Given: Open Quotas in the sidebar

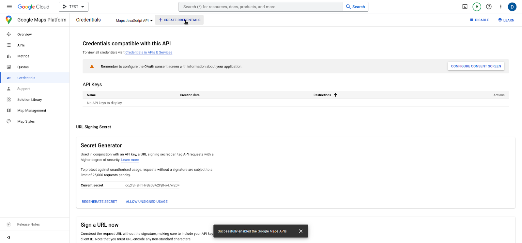Looking at the screenshot, I should [x=23, y=67].
